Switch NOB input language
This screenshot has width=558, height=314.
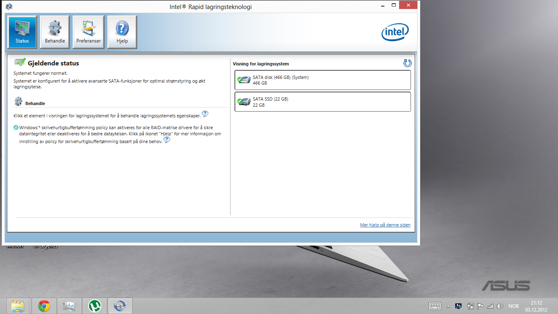tap(513, 306)
